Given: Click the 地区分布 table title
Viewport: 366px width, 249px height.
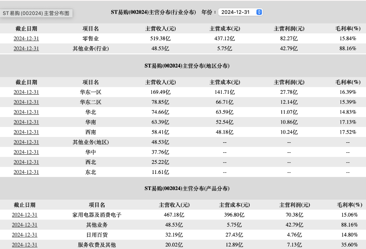Looking at the screenshot, I should [187, 66].
